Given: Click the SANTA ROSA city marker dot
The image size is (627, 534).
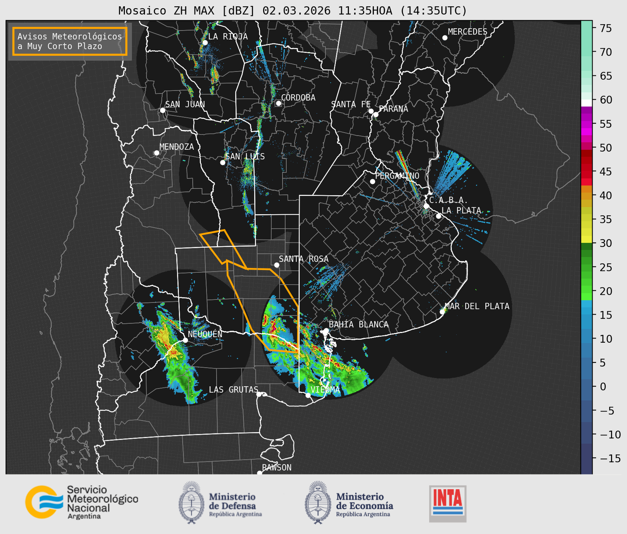Looking at the screenshot, I should pos(277,265).
